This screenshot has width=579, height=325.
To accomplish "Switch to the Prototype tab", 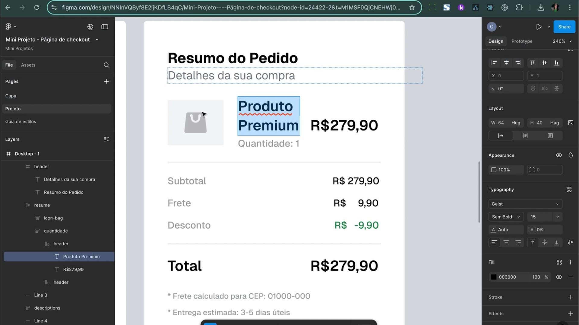I will click(x=522, y=41).
